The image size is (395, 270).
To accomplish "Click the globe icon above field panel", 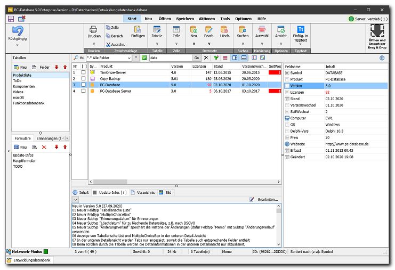I will coord(382,58).
